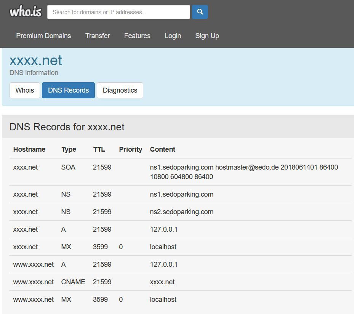
Task: Open the Transfer menu item
Action: pos(98,36)
